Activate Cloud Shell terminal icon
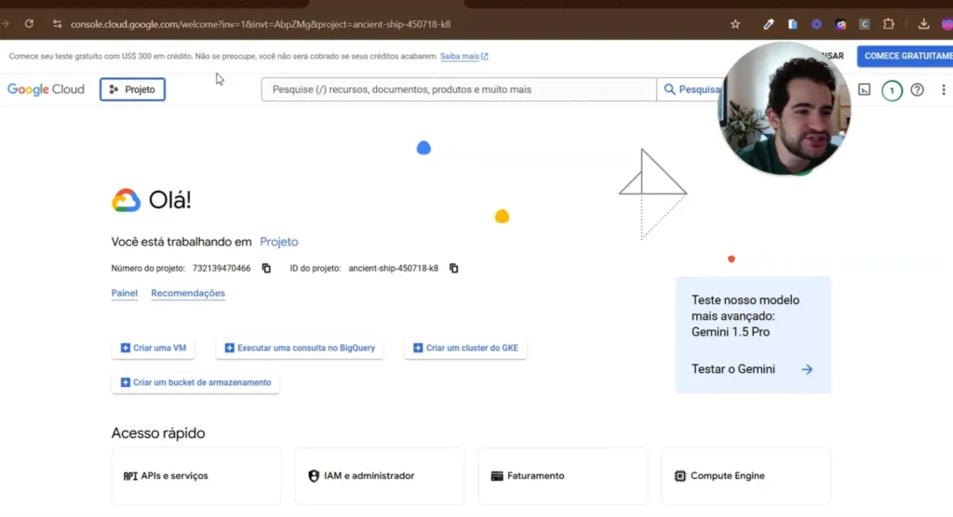 [865, 90]
